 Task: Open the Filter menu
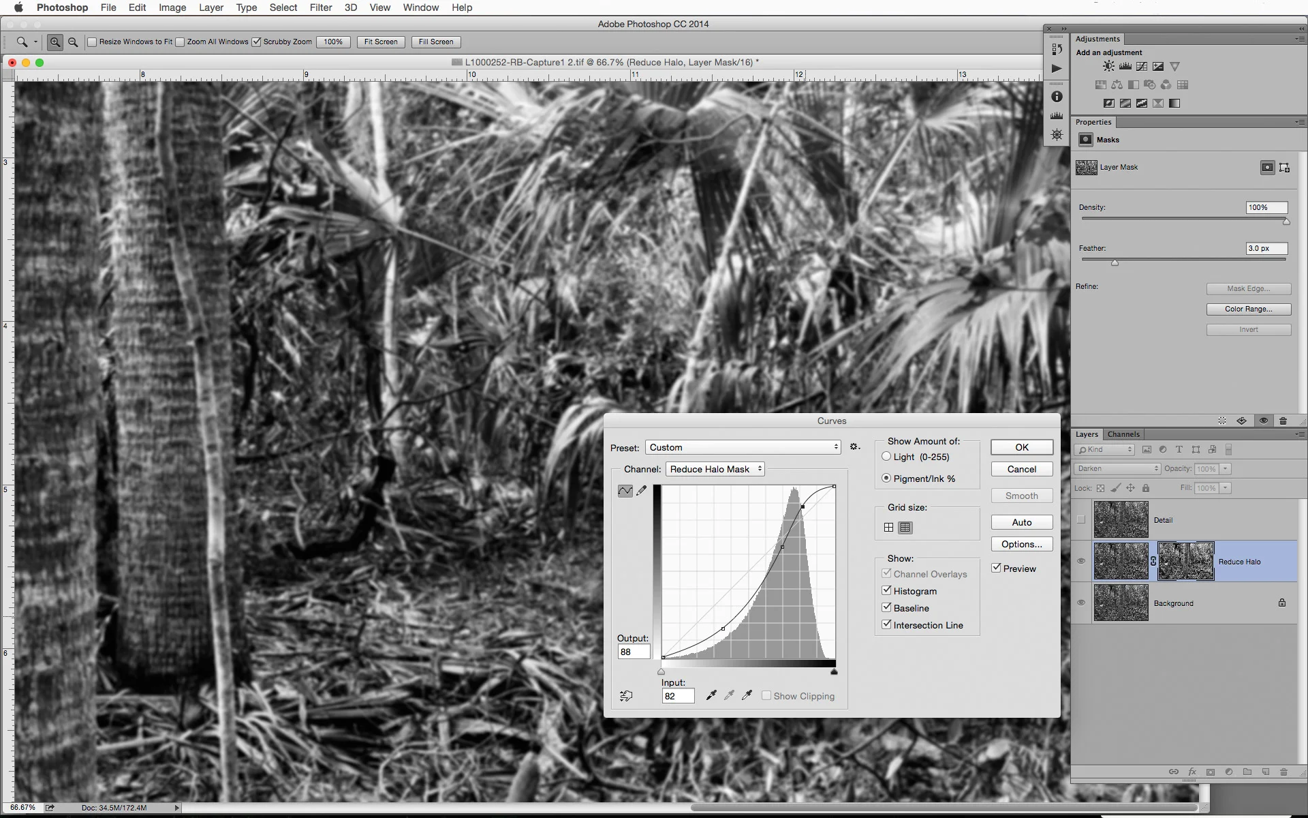tap(320, 7)
